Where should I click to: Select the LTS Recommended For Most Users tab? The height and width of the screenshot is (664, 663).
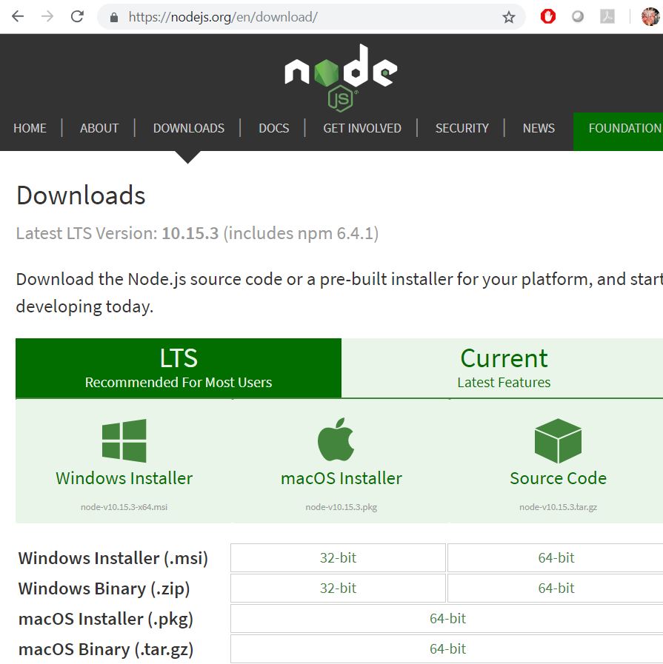click(x=179, y=368)
